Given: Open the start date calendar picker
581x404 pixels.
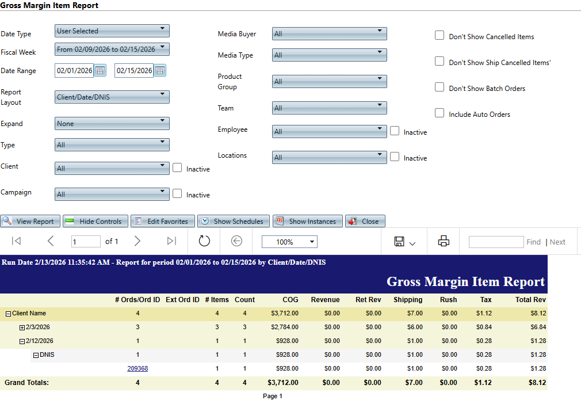Looking at the screenshot, I should coord(100,71).
